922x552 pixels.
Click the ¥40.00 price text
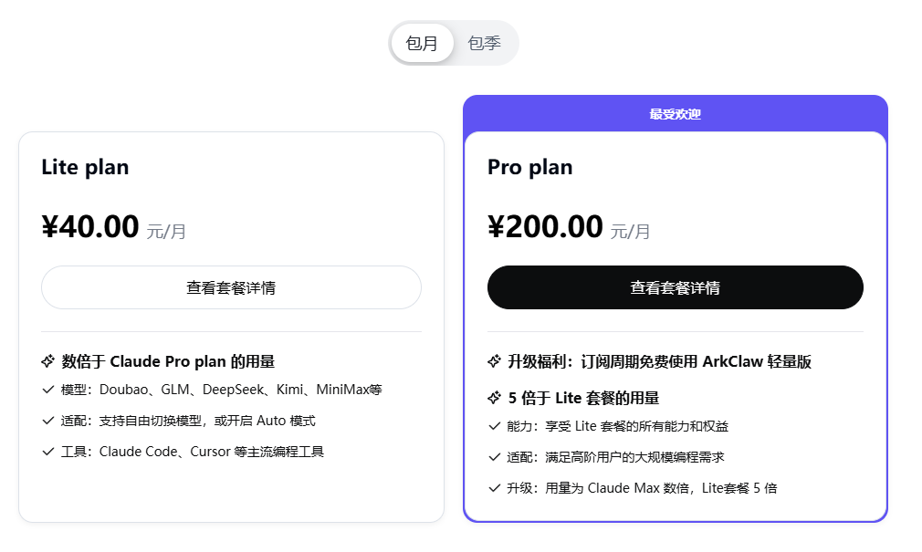90,227
